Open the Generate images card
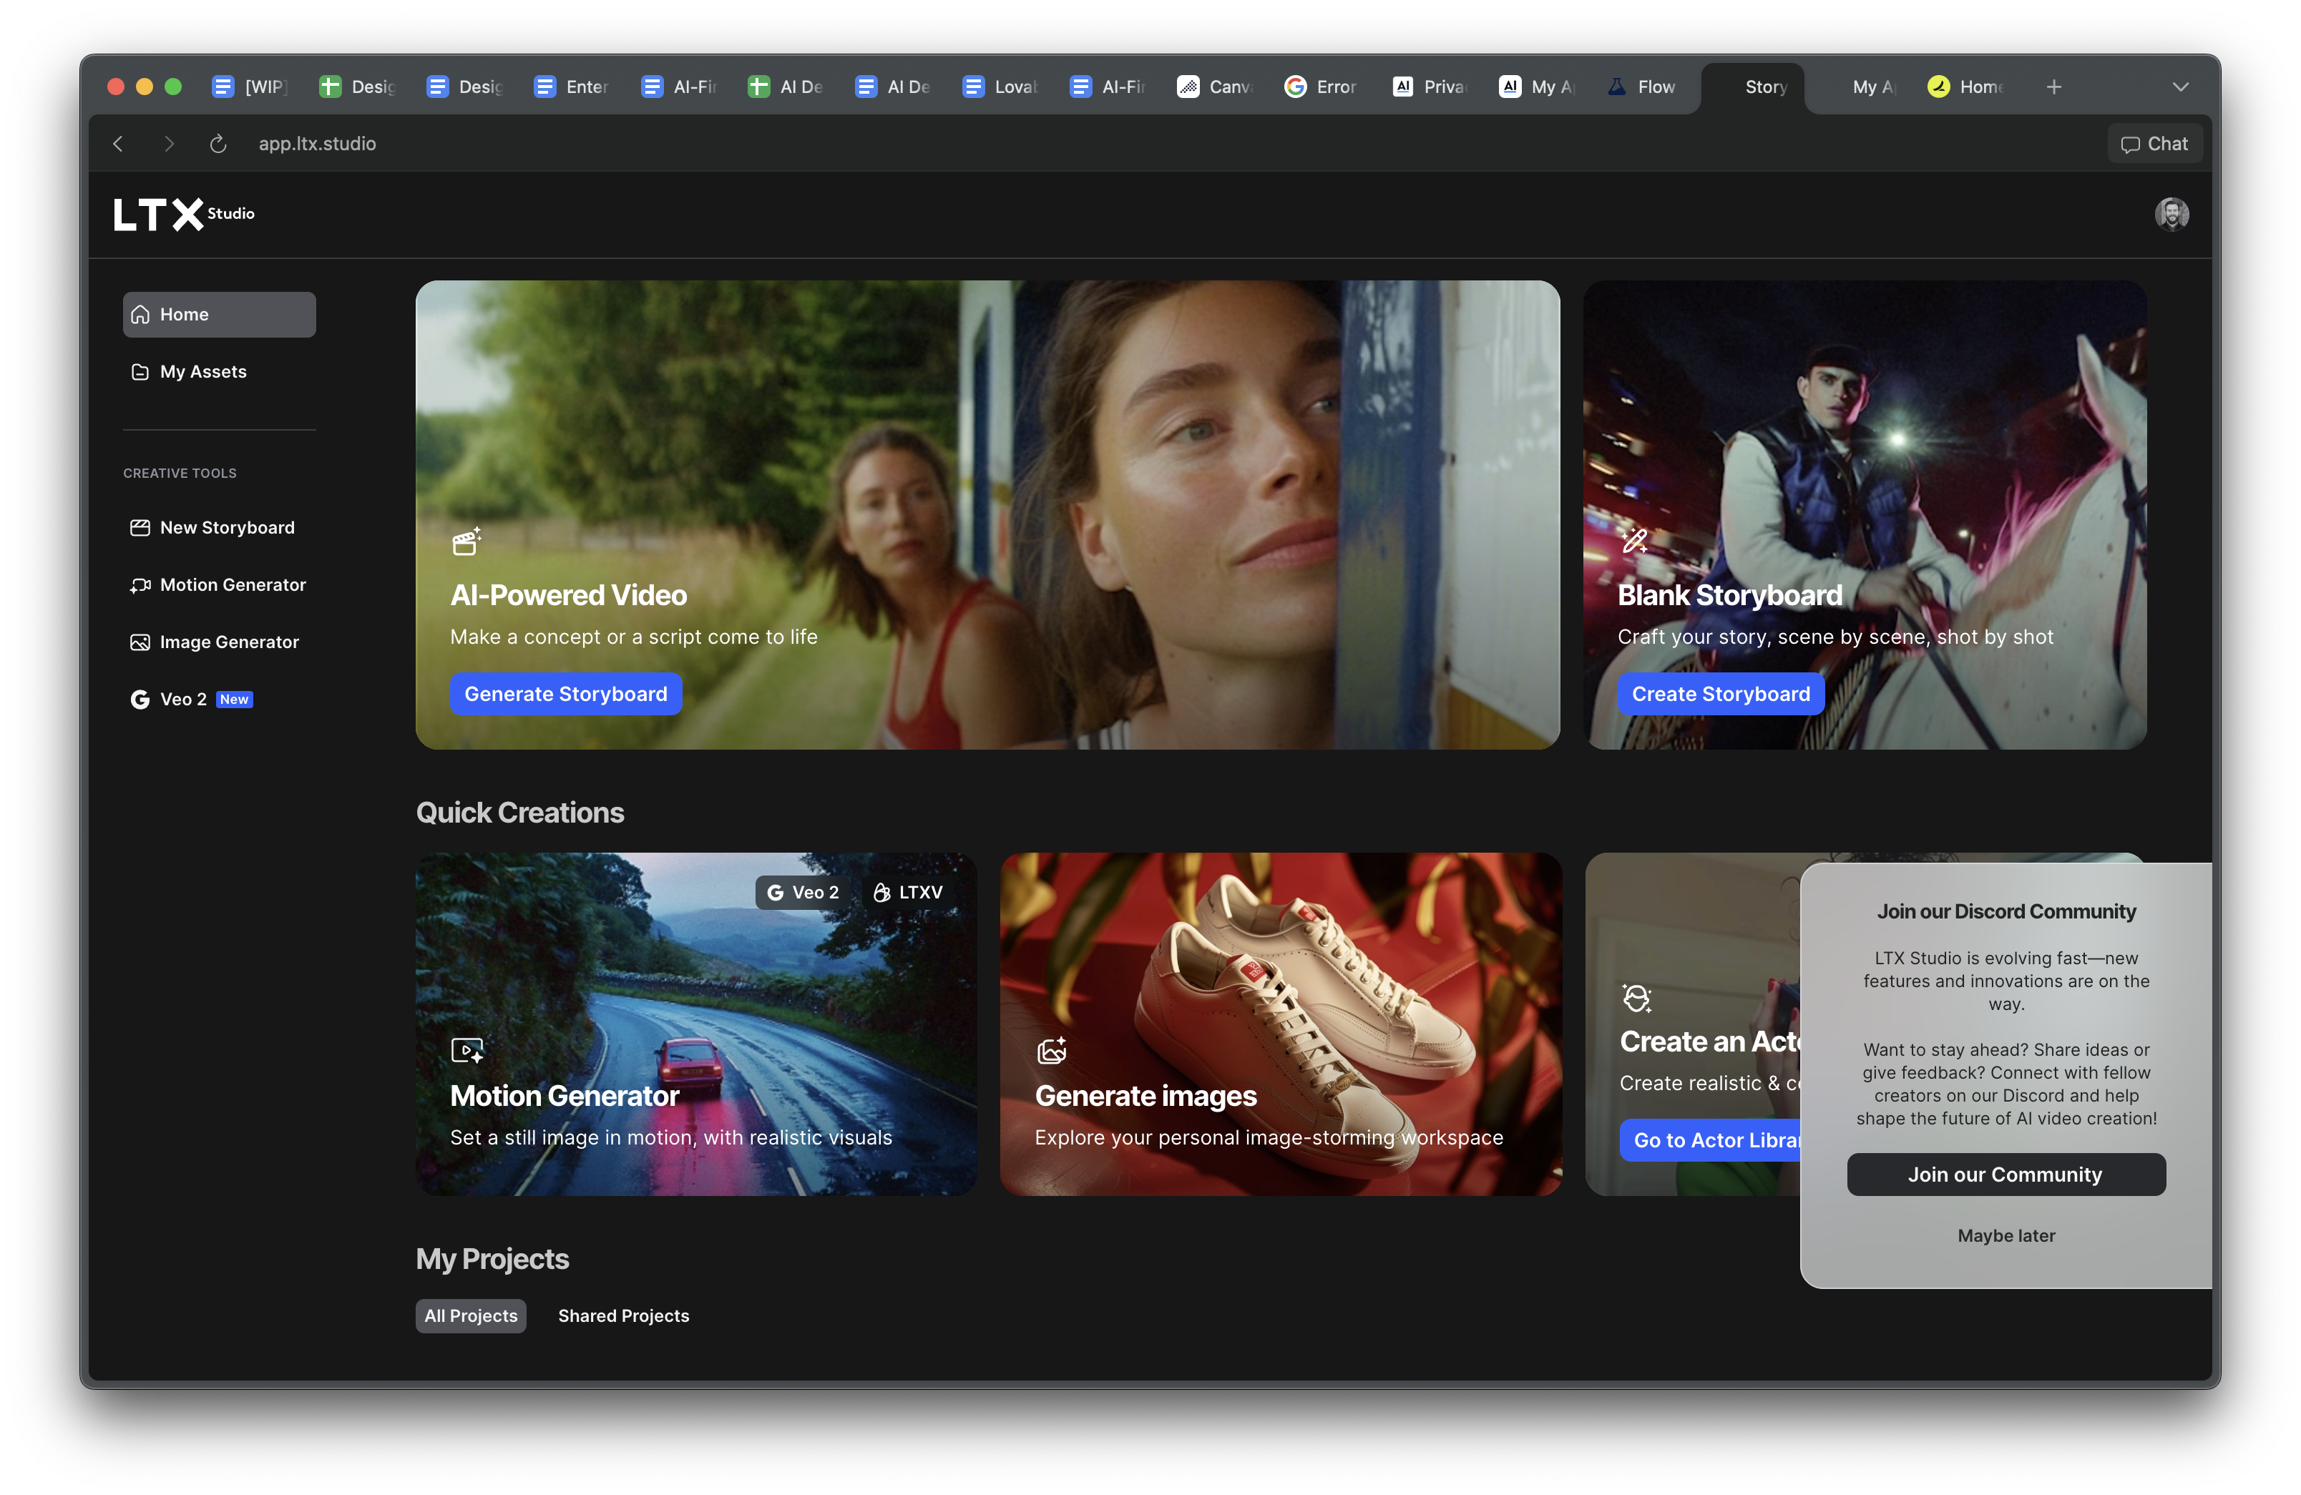 [x=1280, y=1024]
